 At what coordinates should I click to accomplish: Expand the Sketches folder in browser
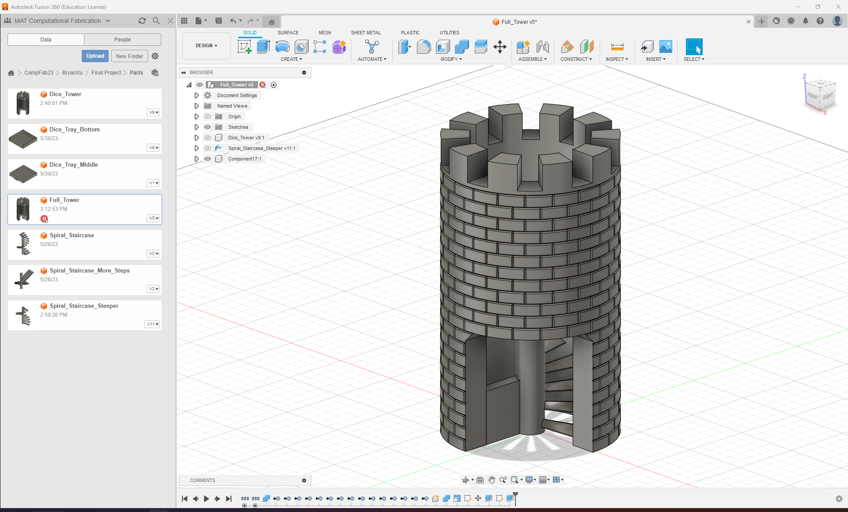(x=197, y=127)
